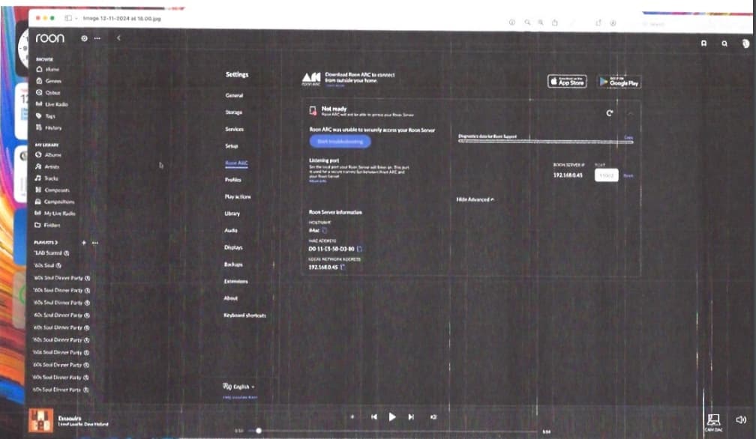The width and height of the screenshot is (756, 439).
Task: Open the 'LAB Scanned' playlist
Action: (51, 253)
